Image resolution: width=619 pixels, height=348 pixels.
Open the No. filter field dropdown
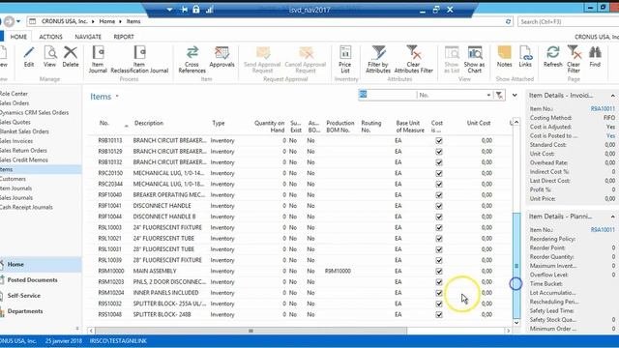point(488,95)
